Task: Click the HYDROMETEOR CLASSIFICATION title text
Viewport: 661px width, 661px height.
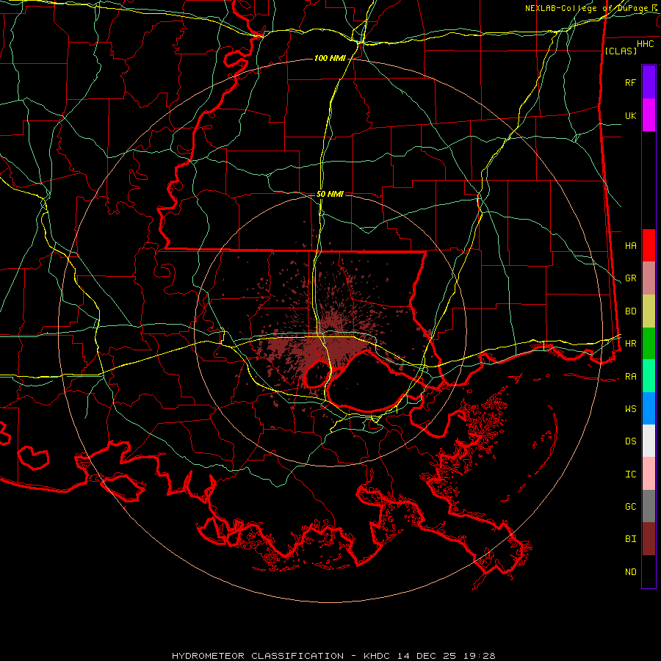Action: point(258,656)
